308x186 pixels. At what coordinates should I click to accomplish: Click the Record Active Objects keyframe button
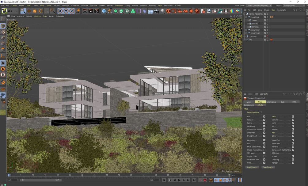(x=200, y=180)
